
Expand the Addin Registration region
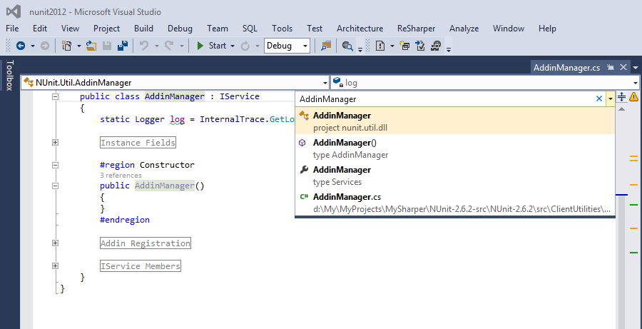coord(55,243)
